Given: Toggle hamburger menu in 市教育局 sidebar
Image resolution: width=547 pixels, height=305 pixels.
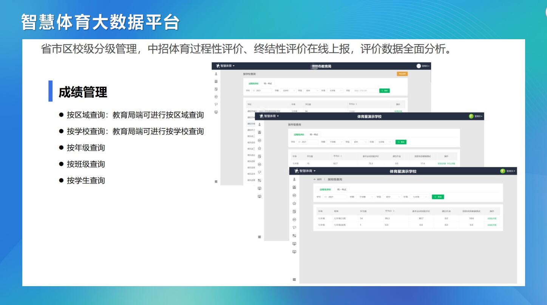Looking at the screenshot, I should pyautogui.click(x=216, y=182).
